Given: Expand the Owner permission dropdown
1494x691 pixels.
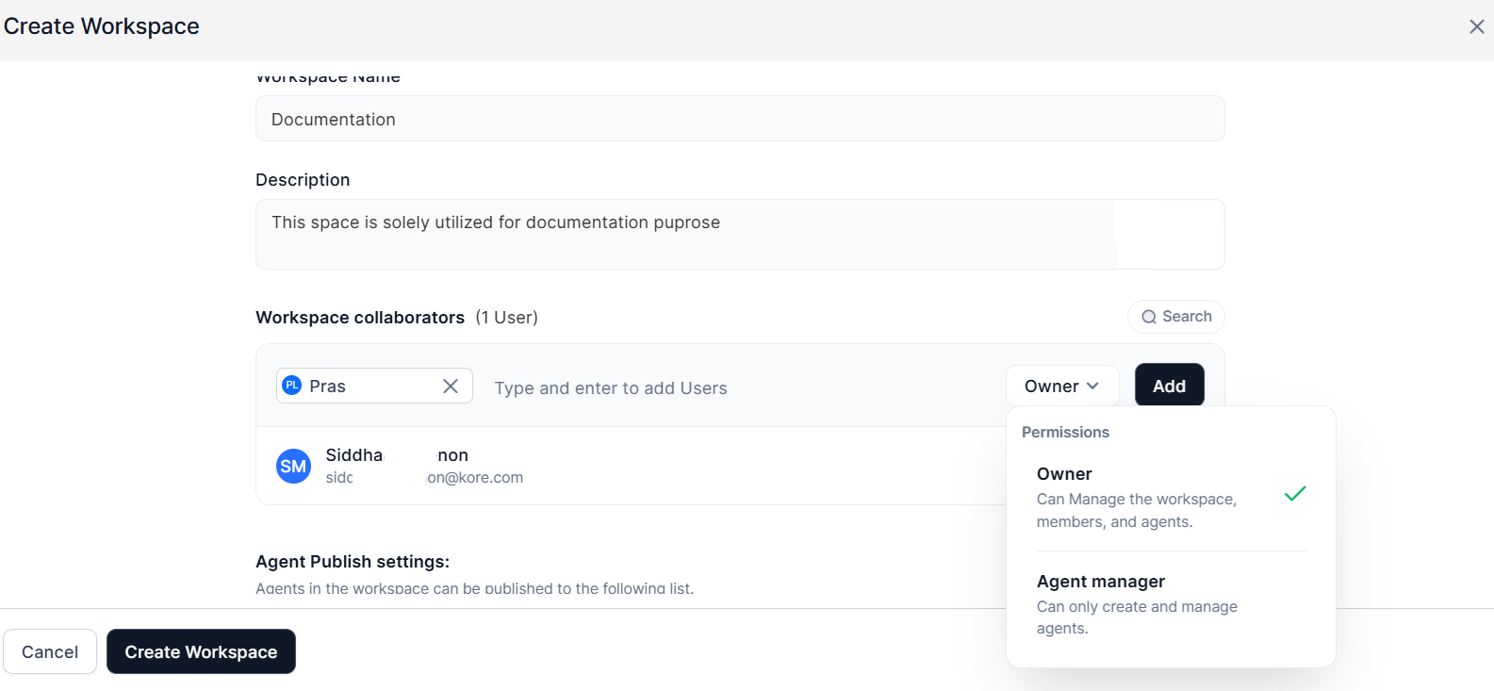Looking at the screenshot, I should click(x=1062, y=386).
